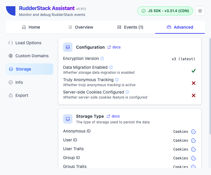
Task: Select the Advanced tab
Action: tap(180, 27)
